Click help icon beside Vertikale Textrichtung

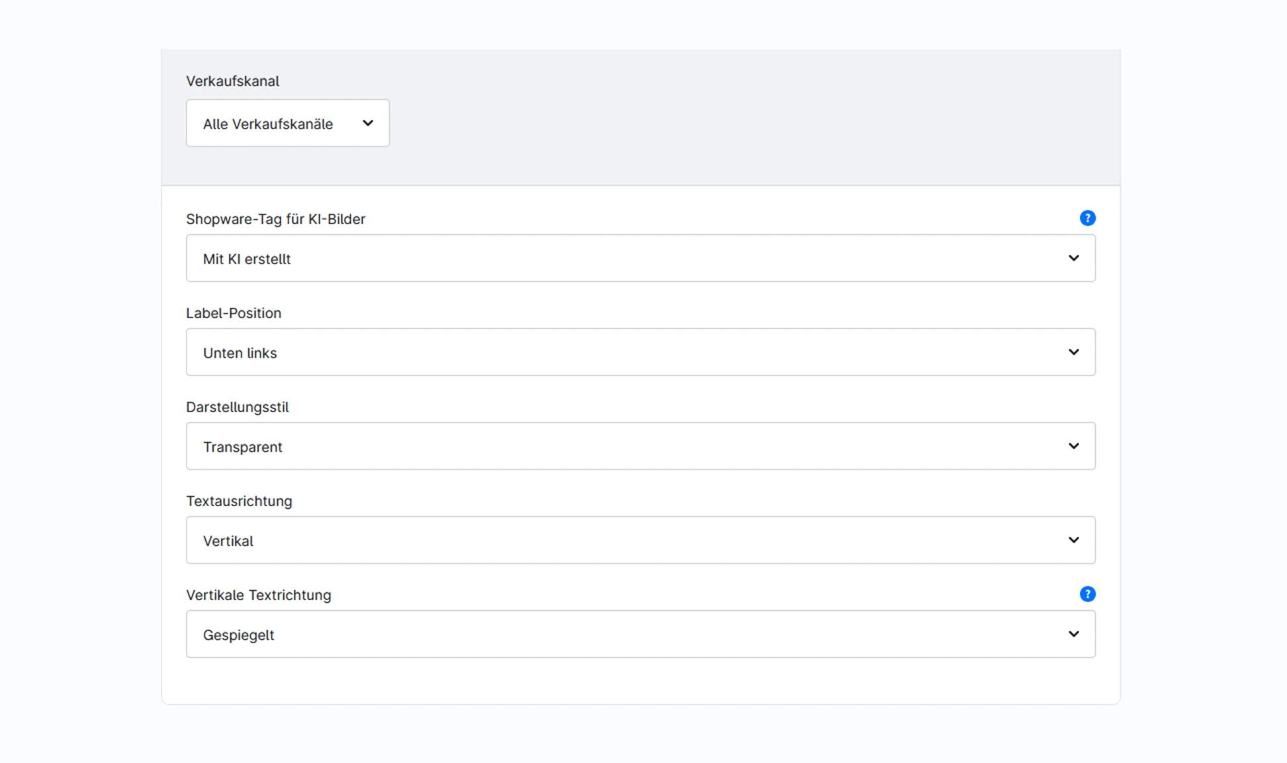1087,594
